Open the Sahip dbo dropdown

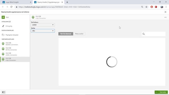point(43,31)
